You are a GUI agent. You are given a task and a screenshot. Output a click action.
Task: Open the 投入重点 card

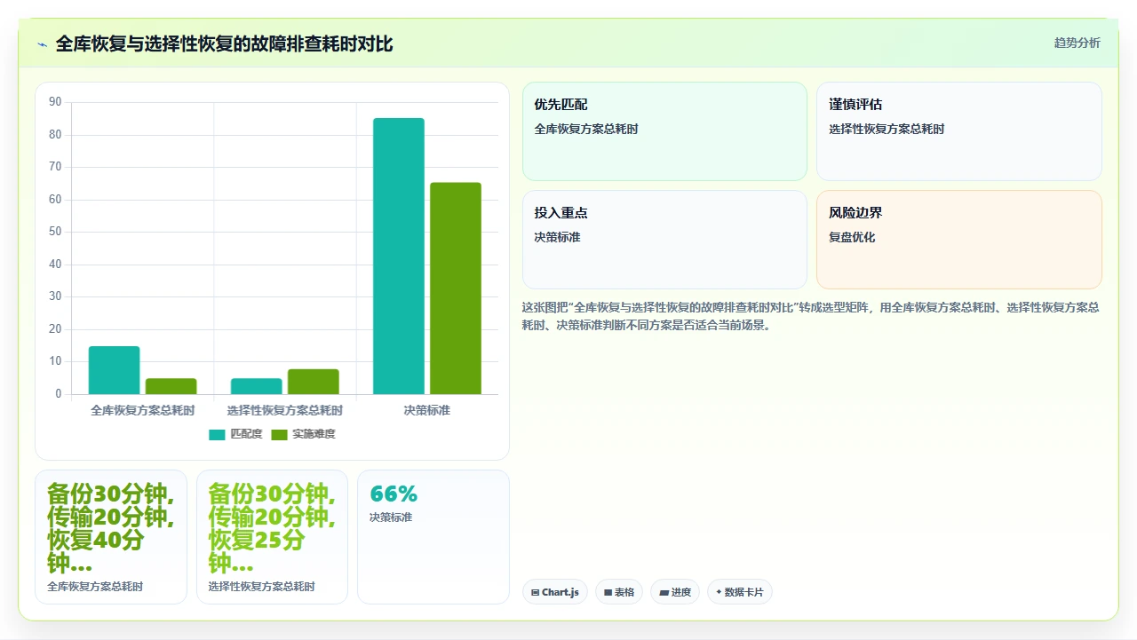664,240
